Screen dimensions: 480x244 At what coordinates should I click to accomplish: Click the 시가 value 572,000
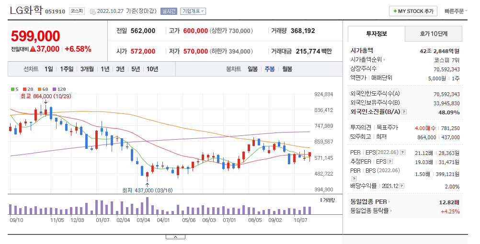coord(143,51)
